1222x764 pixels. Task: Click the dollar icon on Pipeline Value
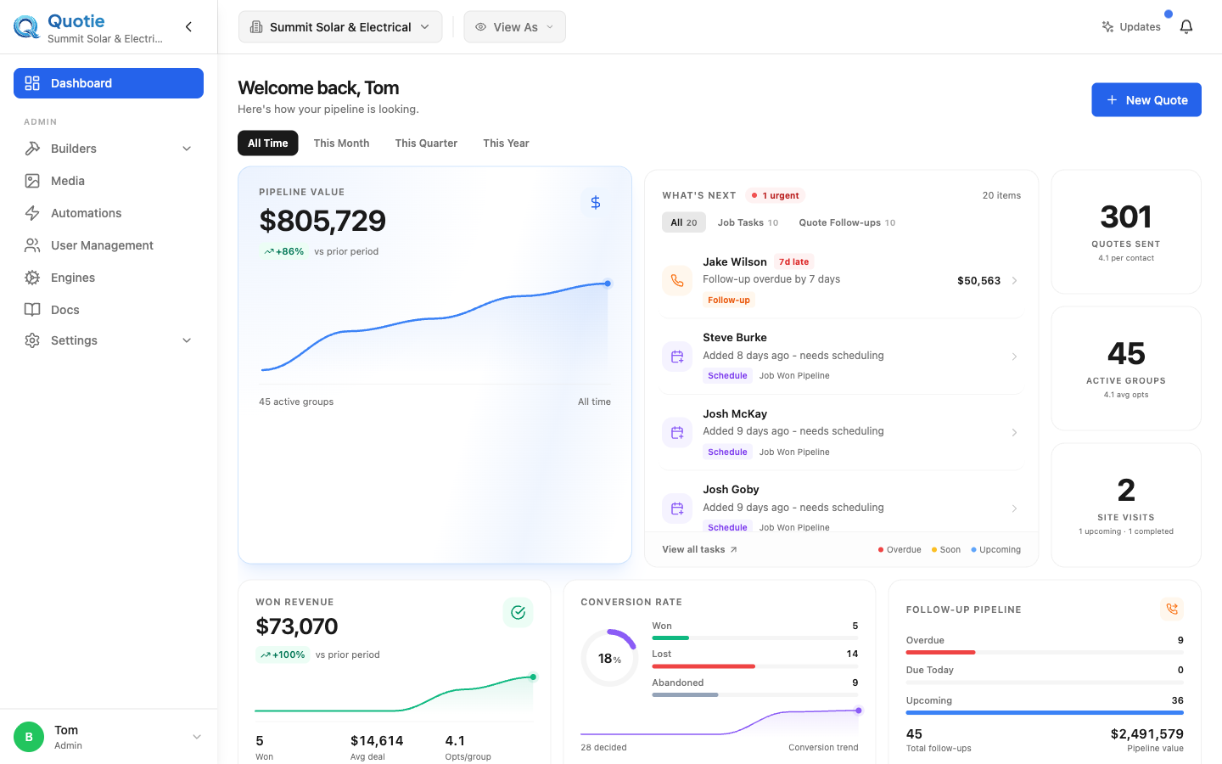click(x=596, y=202)
